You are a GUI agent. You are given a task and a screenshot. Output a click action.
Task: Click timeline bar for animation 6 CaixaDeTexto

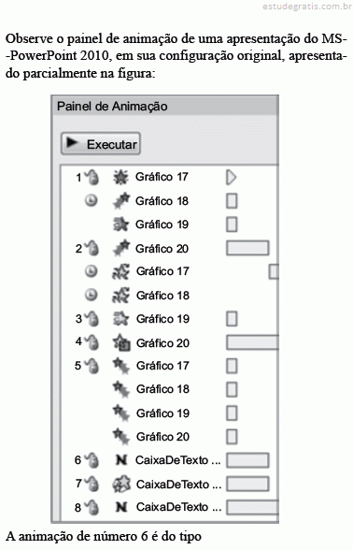click(247, 460)
